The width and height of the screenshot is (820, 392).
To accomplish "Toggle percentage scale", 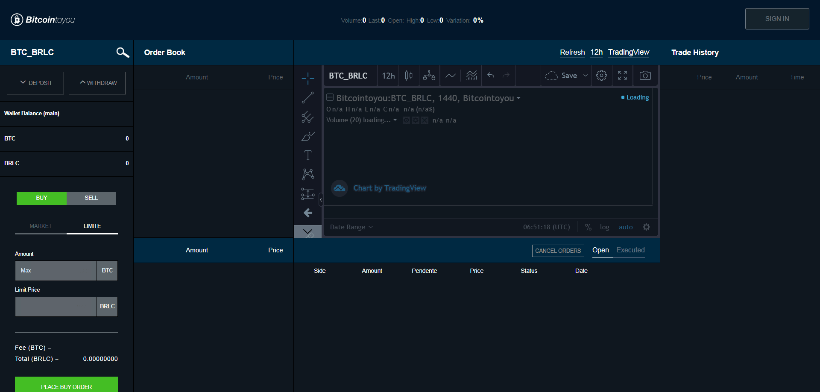I will click(x=588, y=227).
